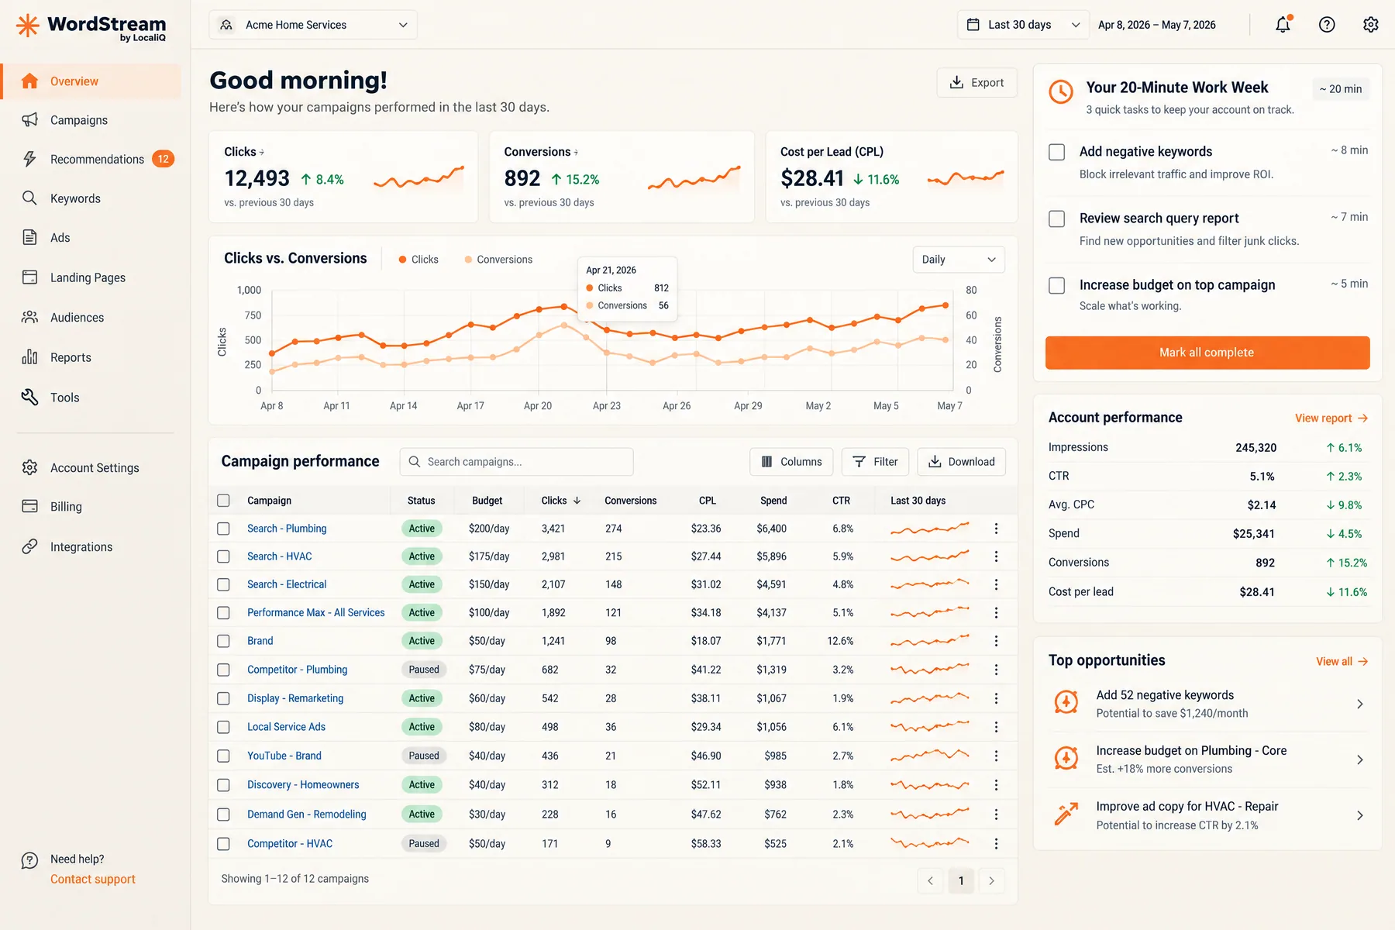Open the notifications bell
The width and height of the screenshot is (1395, 930).
pos(1283,25)
